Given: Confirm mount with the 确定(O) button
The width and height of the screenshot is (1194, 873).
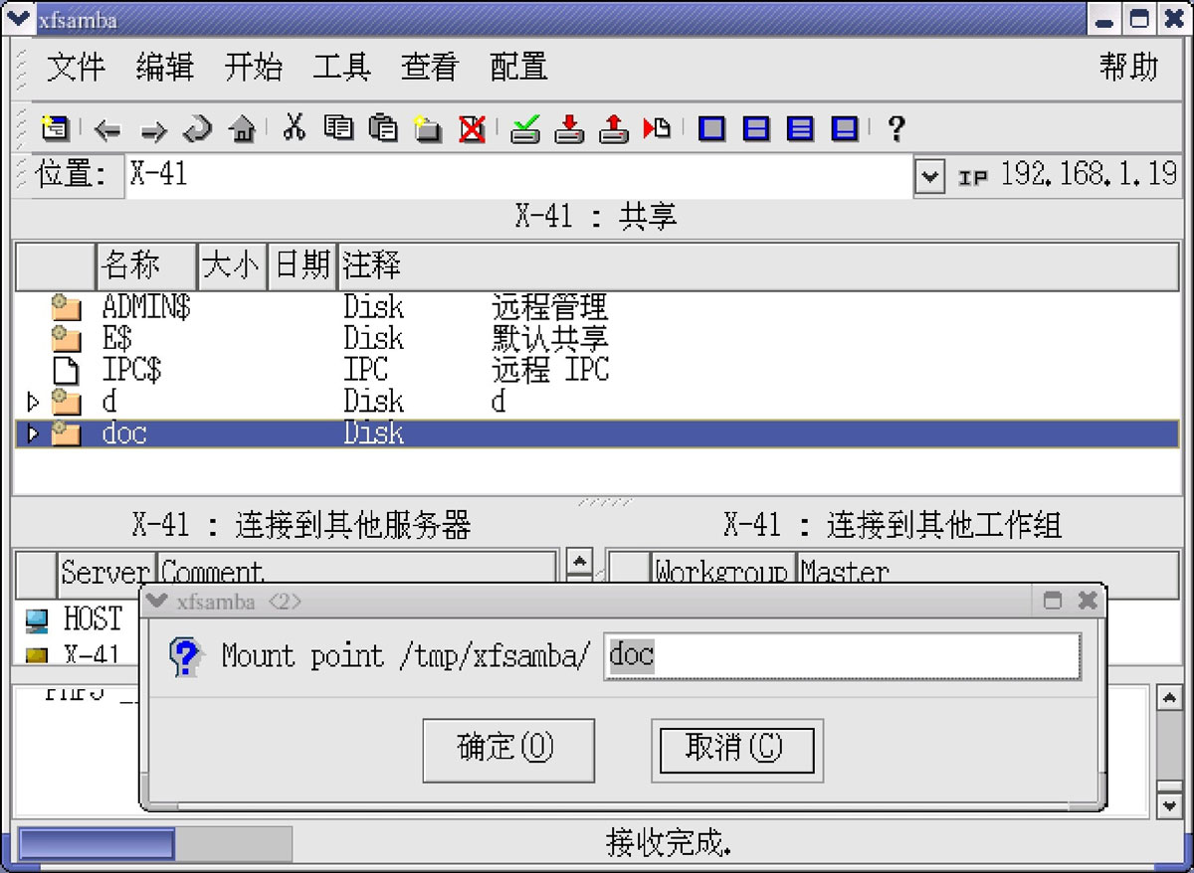Looking at the screenshot, I should (x=508, y=750).
